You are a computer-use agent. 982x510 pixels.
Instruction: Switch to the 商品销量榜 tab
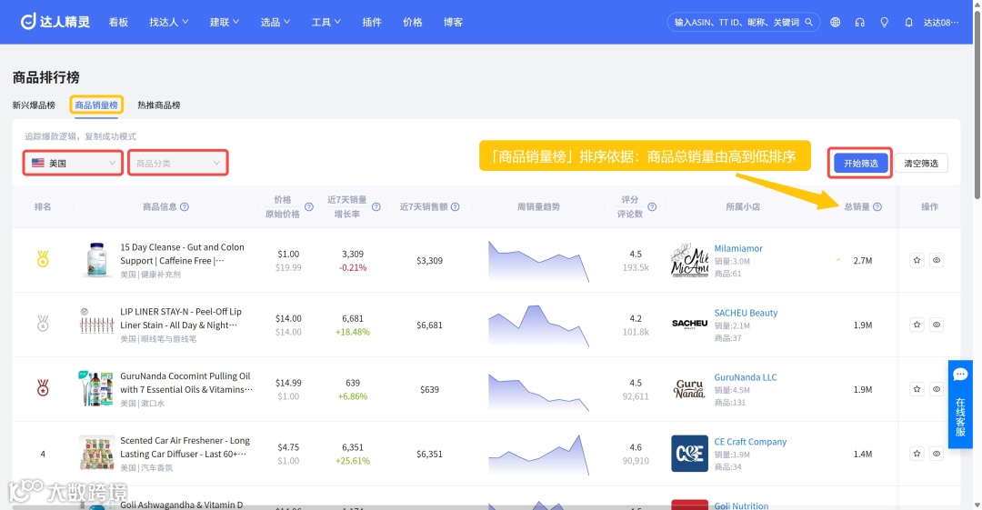[96, 105]
